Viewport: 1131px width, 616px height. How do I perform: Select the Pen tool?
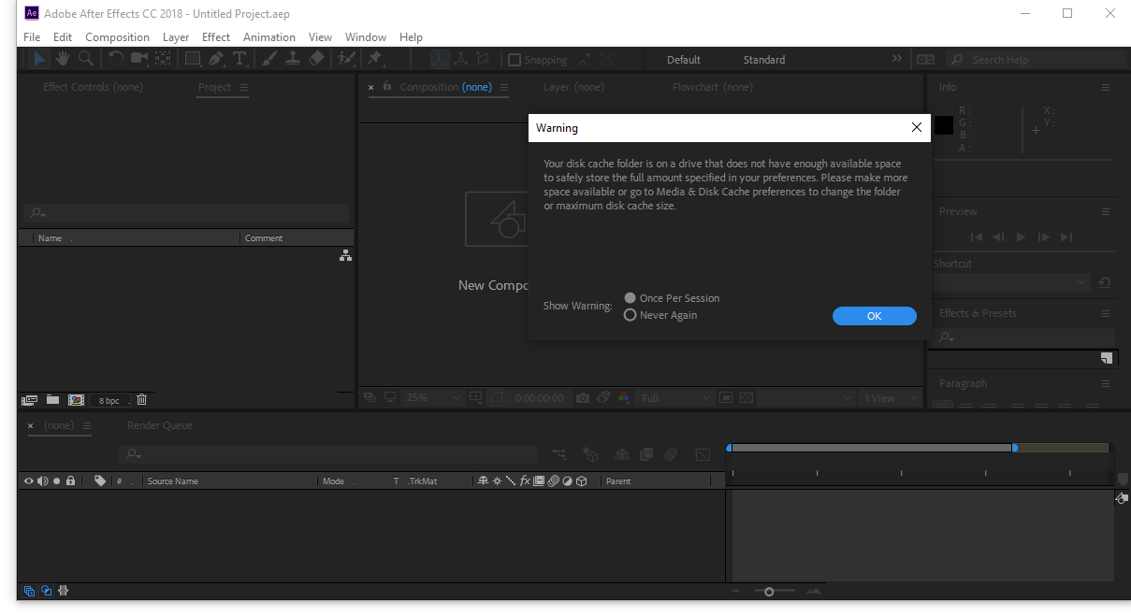pos(216,59)
